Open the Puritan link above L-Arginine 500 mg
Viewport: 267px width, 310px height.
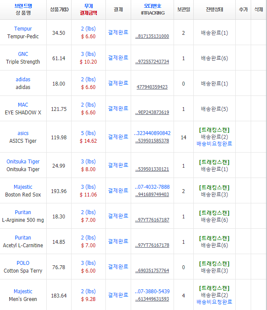(23, 212)
